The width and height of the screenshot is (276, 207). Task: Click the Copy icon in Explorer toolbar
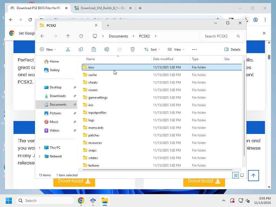tap(81, 50)
